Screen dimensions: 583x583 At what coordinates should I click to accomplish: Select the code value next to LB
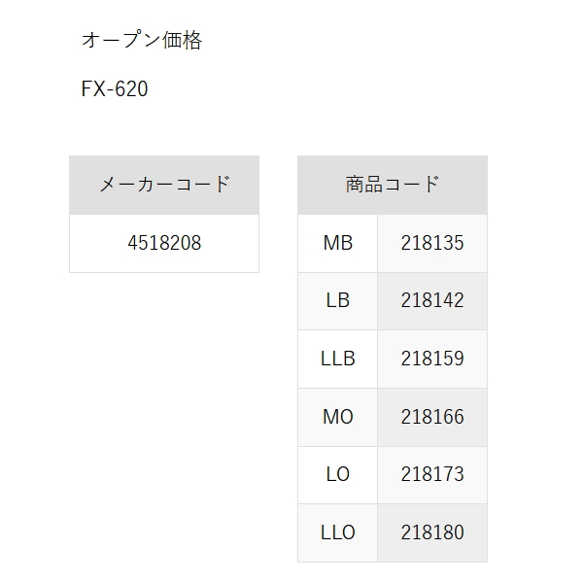[x=432, y=300]
